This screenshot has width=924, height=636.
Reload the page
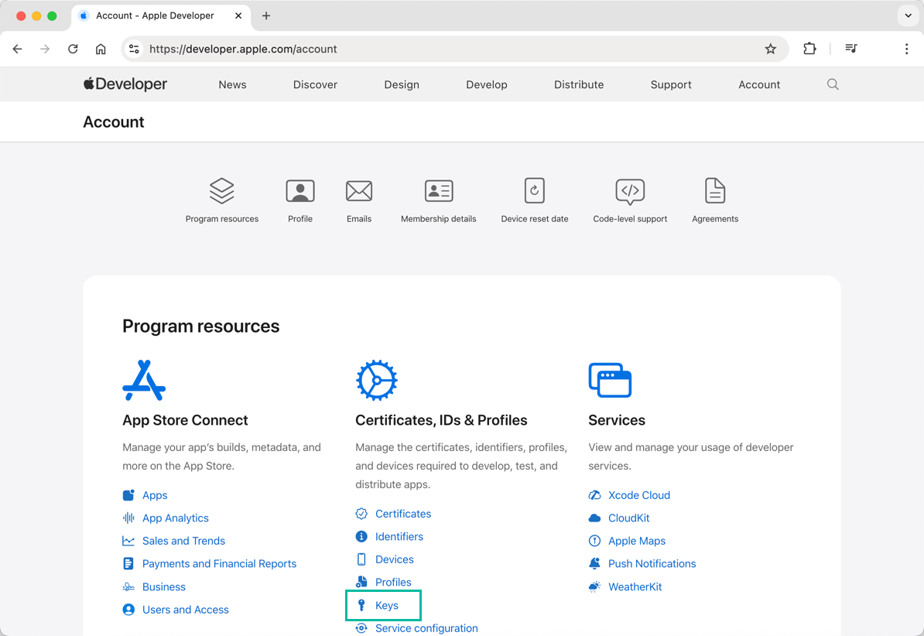pos(73,49)
